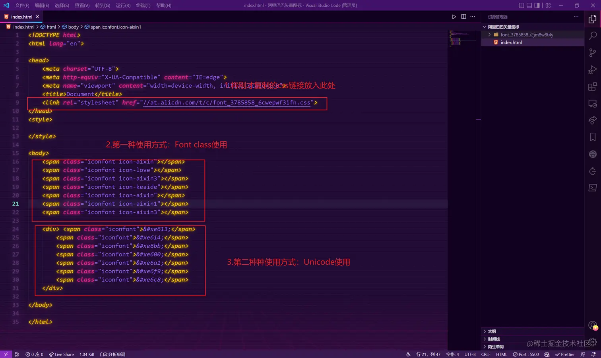The width and height of the screenshot is (601, 358).
Task: Open the Source Control view
Action: 592,52
